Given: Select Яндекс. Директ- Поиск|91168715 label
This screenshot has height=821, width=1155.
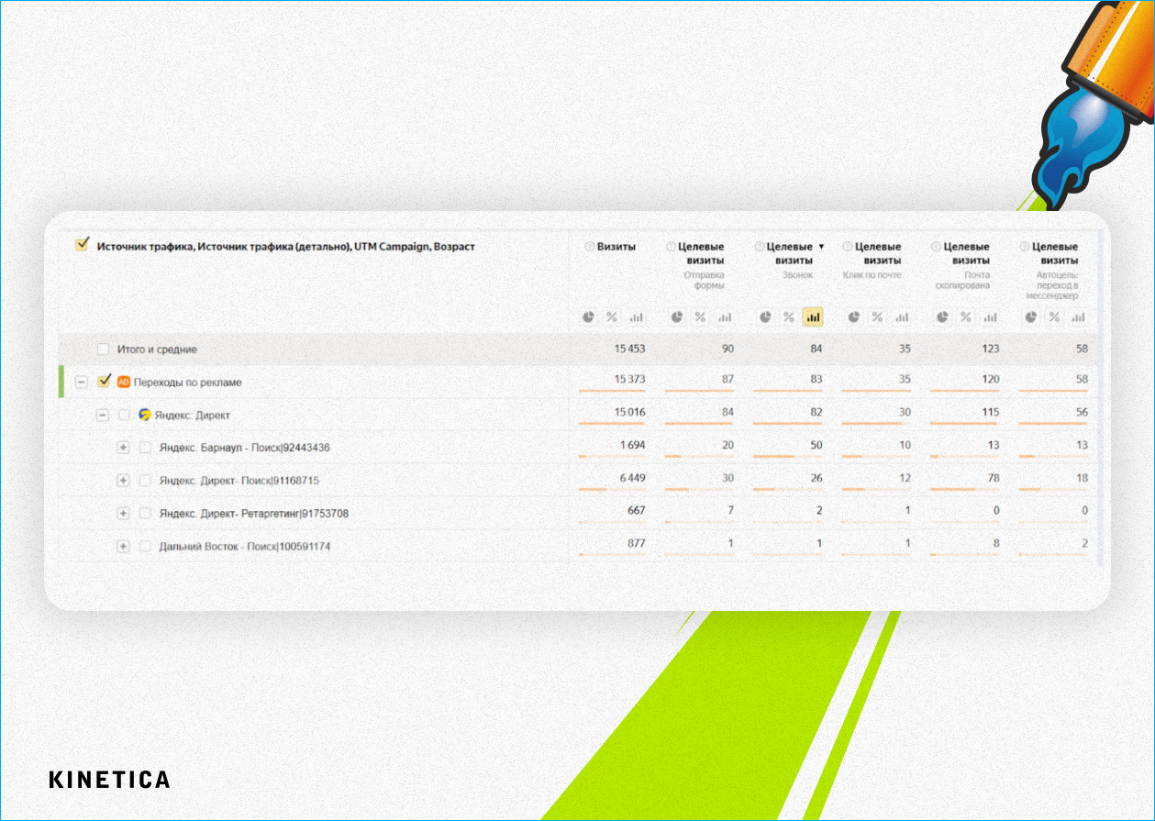Looking at the screenshot, I should 239,481.
